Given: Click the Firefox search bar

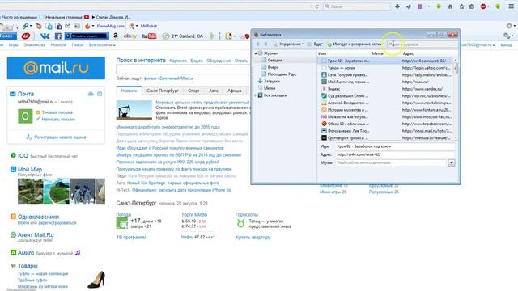Looking at the screenshot, I should 356,6.
